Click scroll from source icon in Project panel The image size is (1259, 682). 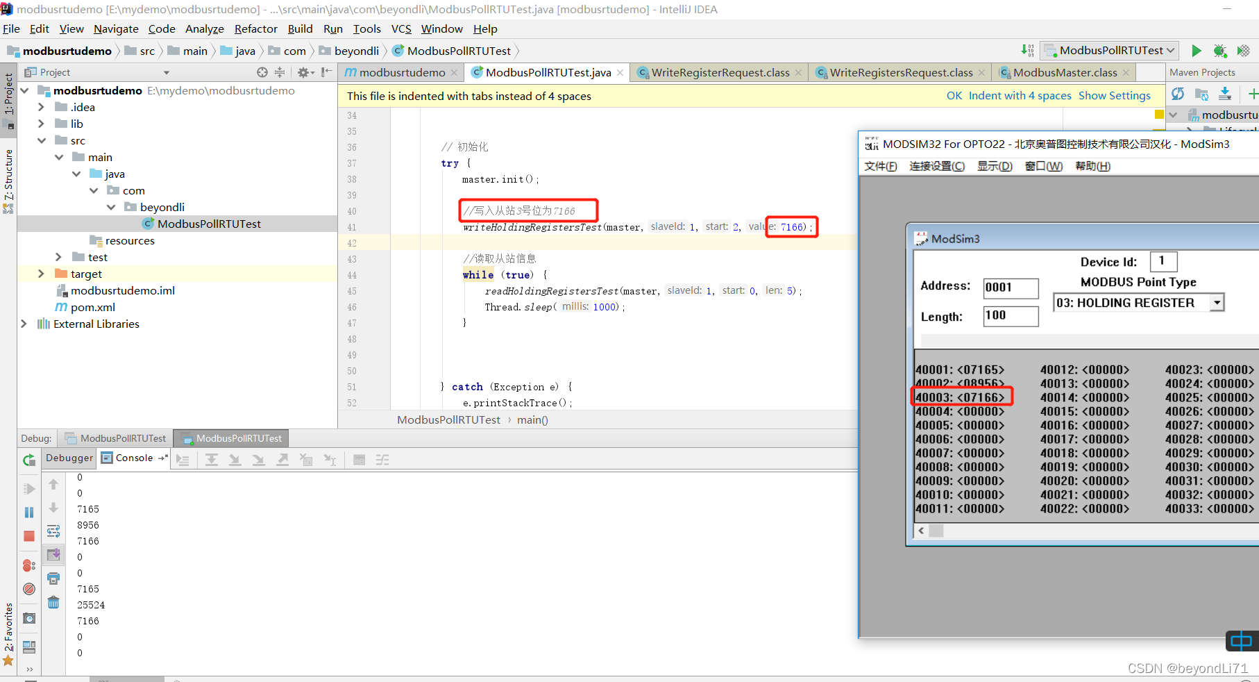[262, 72]
